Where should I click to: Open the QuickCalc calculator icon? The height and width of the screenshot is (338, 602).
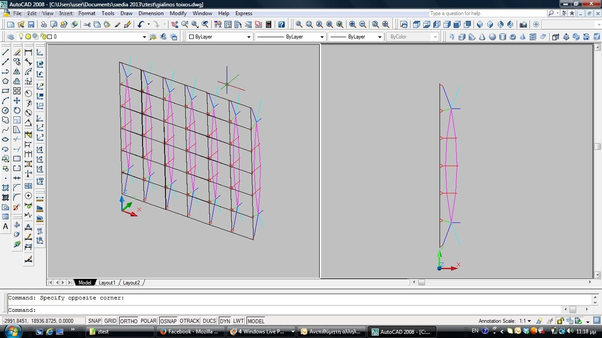(x=269, y=25)
